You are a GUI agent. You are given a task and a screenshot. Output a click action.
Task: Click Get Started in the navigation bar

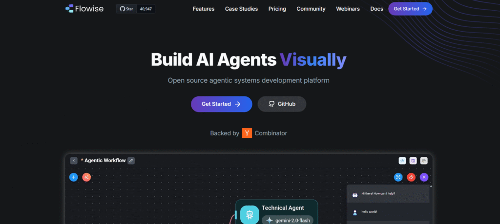coord(410,9)
